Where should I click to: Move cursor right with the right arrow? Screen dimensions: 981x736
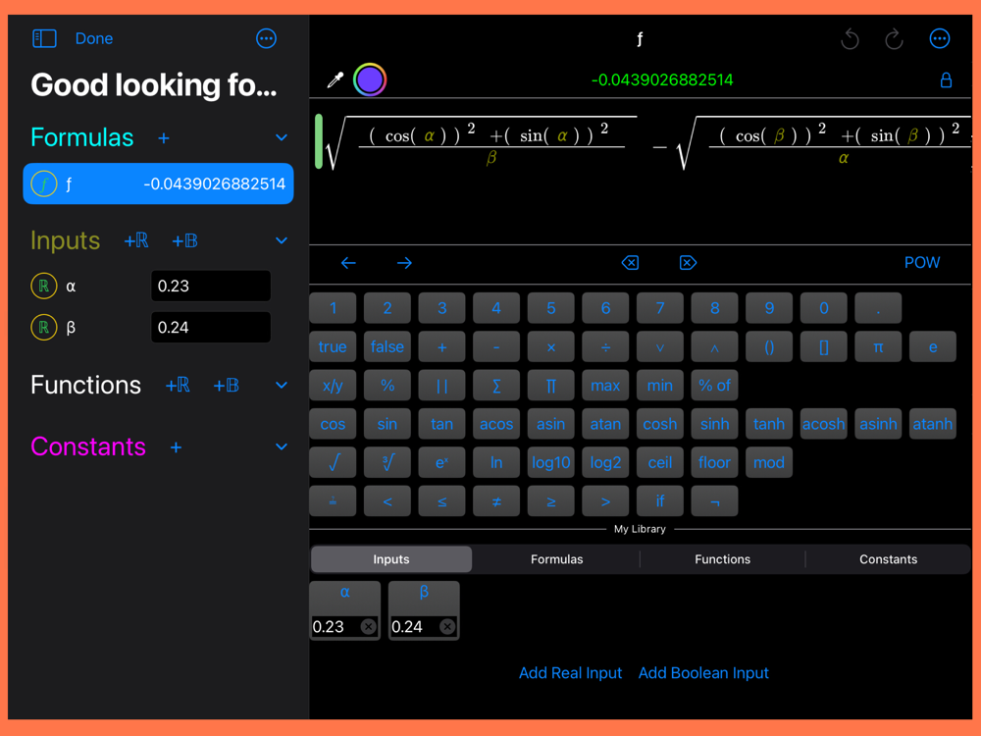(x=404, y=263)
